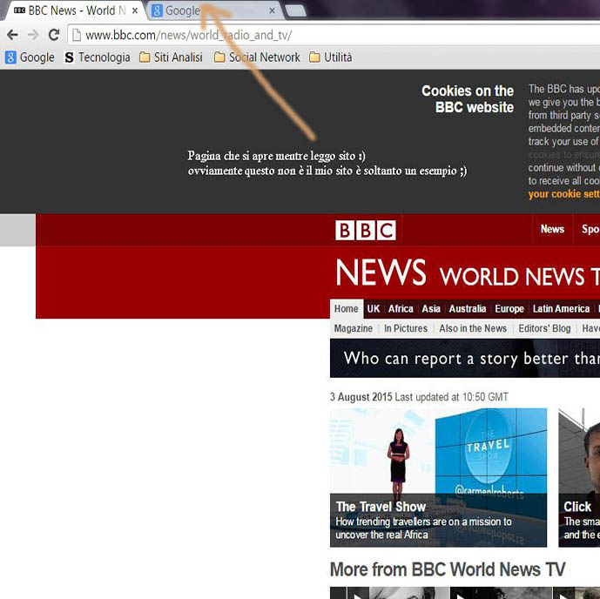Viewport: 600px width, 599px height.
Task: Open the Tecnologia bookmark
Action: click(x=98, y=57)
